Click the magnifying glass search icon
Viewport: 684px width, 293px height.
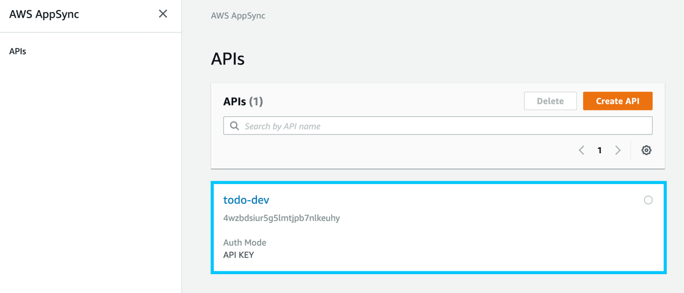point(234,126)
